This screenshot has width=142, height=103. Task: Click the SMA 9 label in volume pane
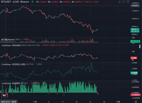pos(18,40)
